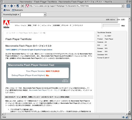The height and width of the screenshot is (120, 132).
Task: Open the ソリューション navigation menu
Action: [x=20, y=25]
